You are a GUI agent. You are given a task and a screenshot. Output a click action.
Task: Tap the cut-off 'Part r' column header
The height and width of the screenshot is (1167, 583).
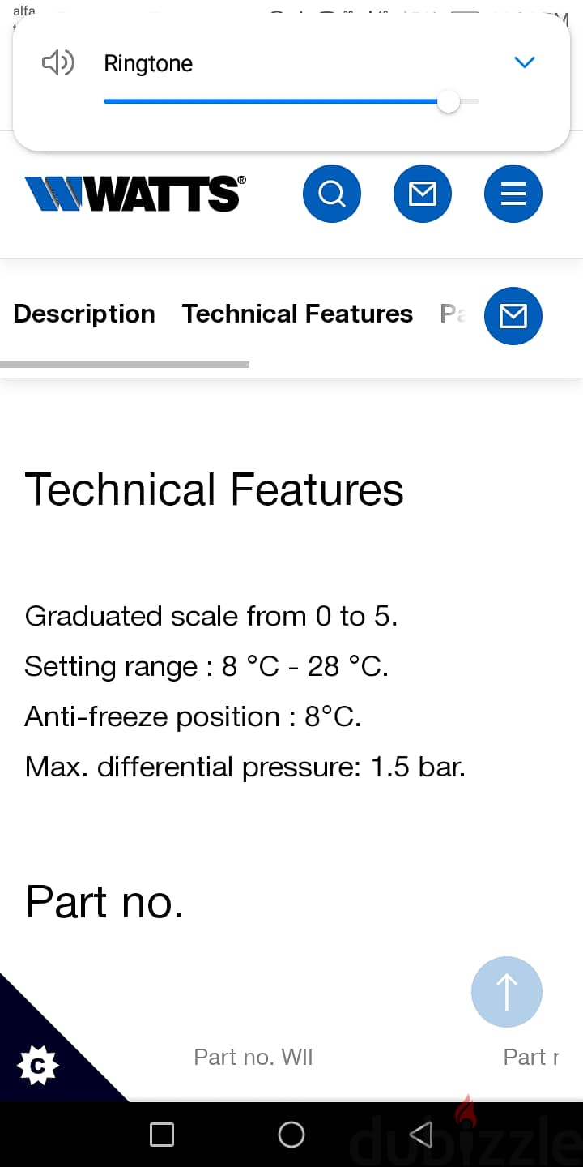pos(530,1057)
